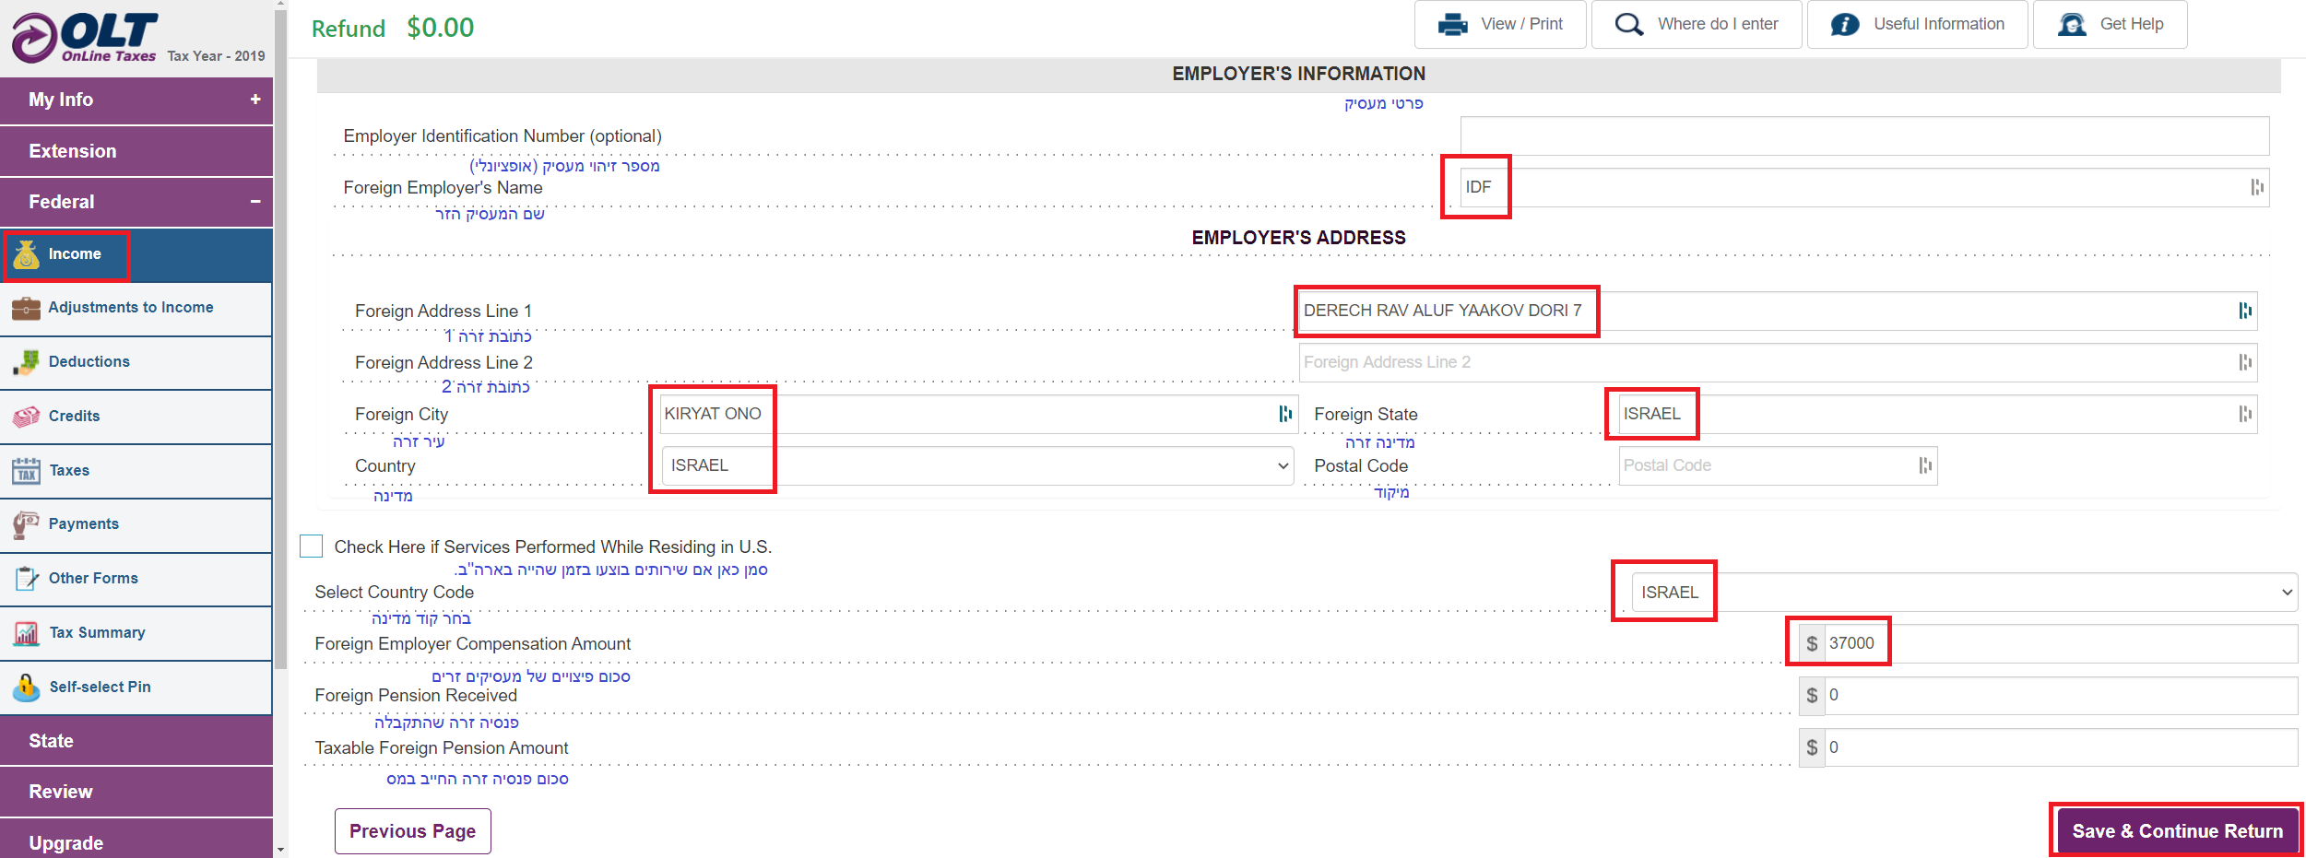
Task: Click the Income money bag icon
Action: click(x=27, y=254)
